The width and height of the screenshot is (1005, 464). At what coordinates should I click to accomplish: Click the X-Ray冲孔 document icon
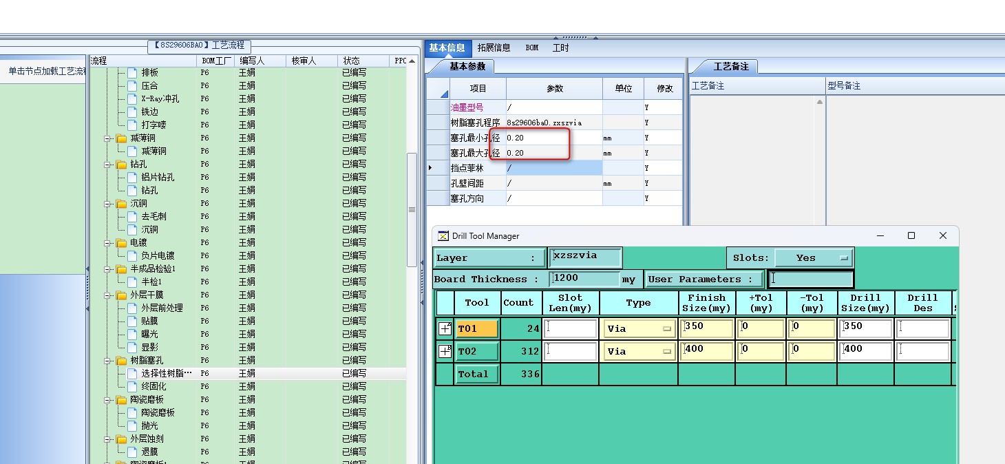click(132, 98)
